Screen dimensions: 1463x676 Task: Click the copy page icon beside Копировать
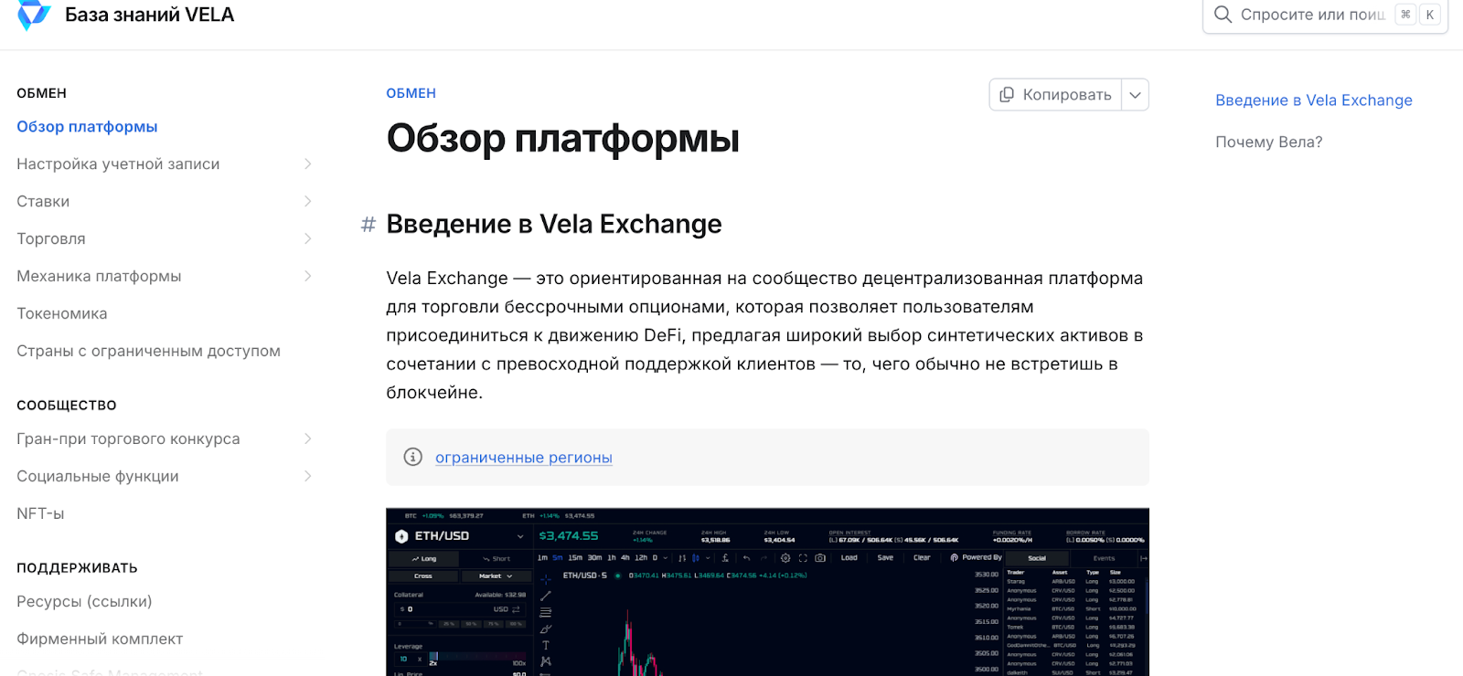[1007, 95]
